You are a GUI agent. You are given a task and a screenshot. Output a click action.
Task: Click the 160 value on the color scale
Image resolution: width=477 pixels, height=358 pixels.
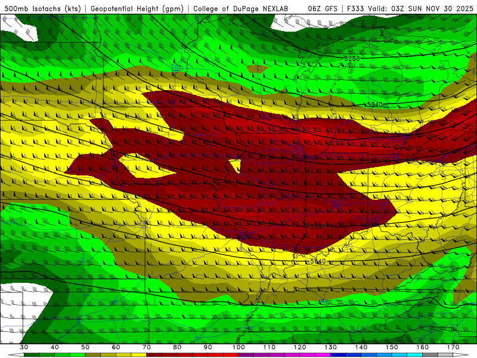[423, 347]
